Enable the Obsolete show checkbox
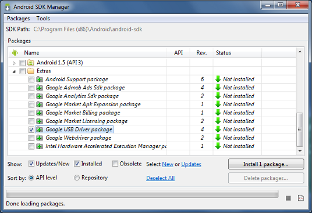The image size is (312, 213). 115,164
